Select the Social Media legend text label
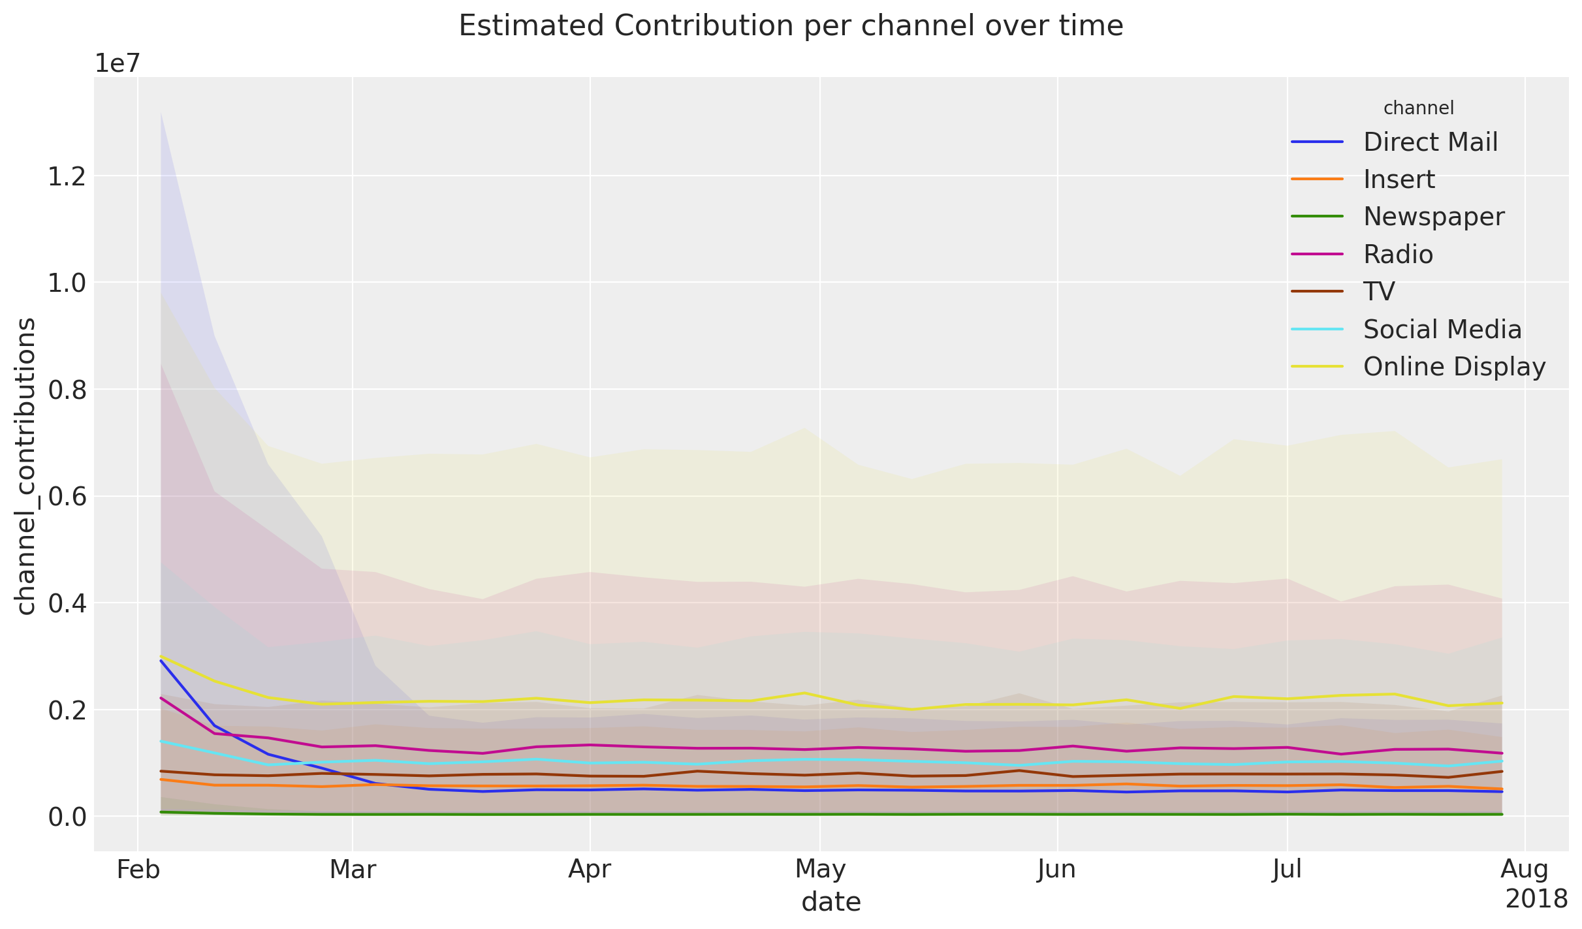The height and width of the screenshot is (929, 1582). click(1442, 329)
